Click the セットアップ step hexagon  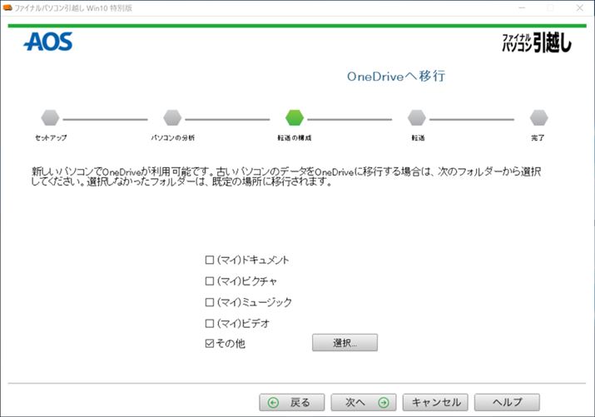(x=50, y=117)
